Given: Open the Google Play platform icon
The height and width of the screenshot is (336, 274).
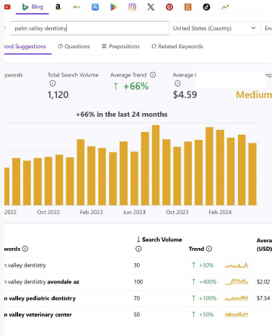Looking at the screenshot, I should [x=113, y=7].
